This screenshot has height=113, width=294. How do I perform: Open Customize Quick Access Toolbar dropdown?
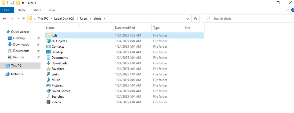[23, 3]
